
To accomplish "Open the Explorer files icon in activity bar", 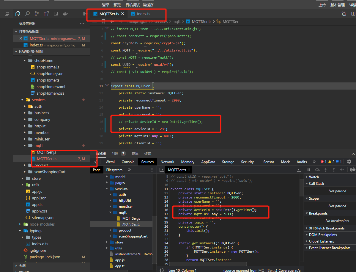I will (x=18, y=14).
